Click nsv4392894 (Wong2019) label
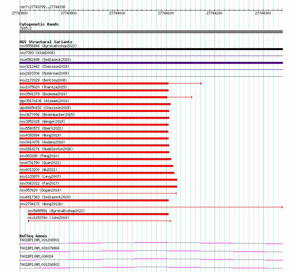This screenshot has height=272, width=292. point(40,135)
